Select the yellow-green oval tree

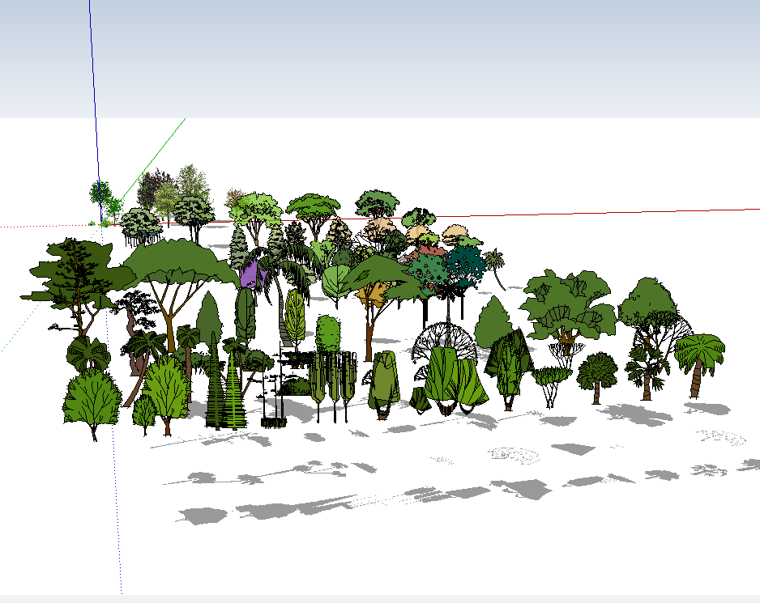click(295, 317)
